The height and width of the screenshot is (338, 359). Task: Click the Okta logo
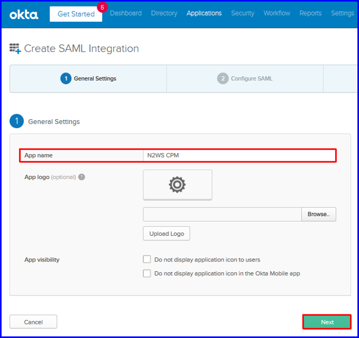pos(24,15)
